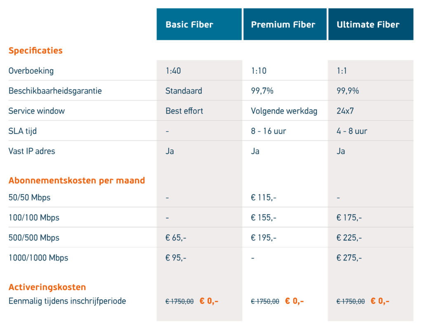Click the Premium Fiber 8 - 16 uur SLA
The width and height of the screenshot is (422, 324).
point(268,131)
